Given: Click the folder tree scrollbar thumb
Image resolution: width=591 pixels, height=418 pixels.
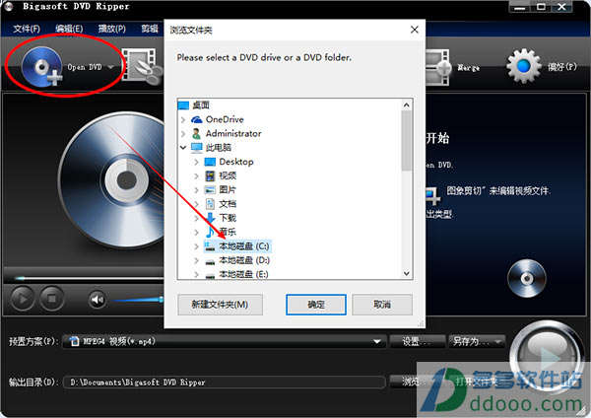Looking at the screenshot, I should [406, 140].
